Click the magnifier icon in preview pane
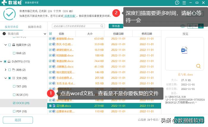Image resolution: width=208 pixels, height=127 pixels. 198,66
